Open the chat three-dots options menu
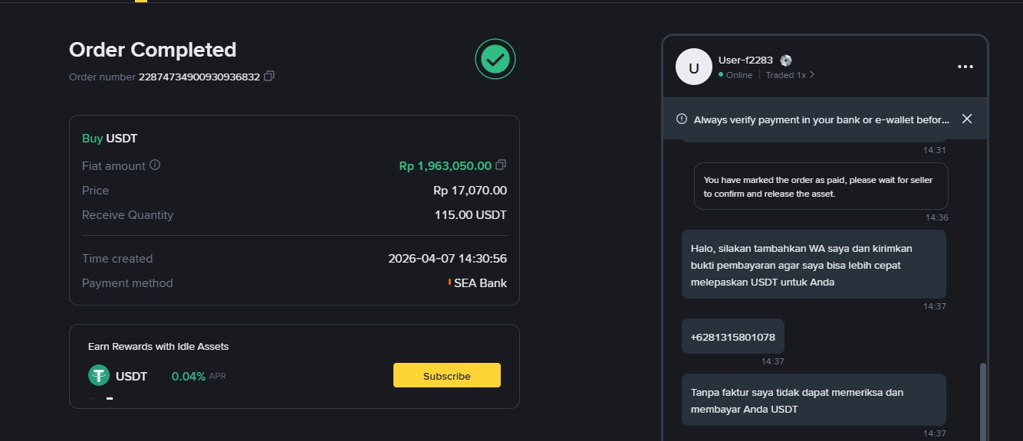The height and width of the screenshot is (441, 1023). coord(965,67)
